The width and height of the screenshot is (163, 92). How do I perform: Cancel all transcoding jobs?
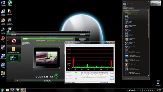click(48, 81)
